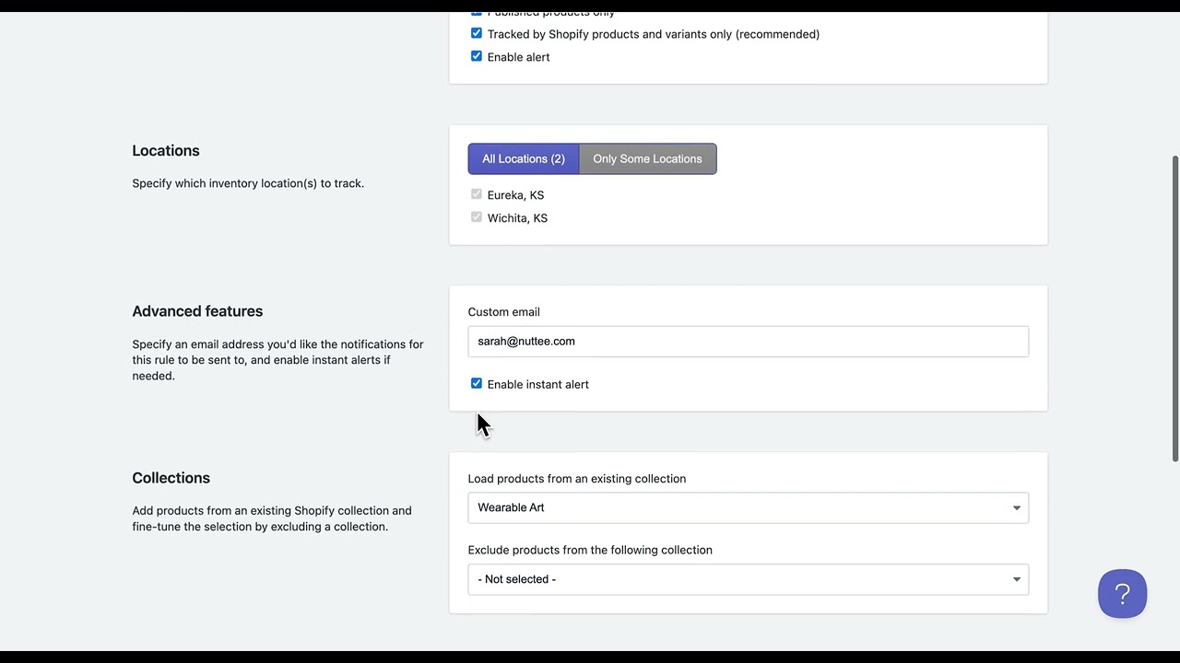Viewport: 1180px width, 663px height.
Task: Click the Custom email input field
Action: pos(748,342)
